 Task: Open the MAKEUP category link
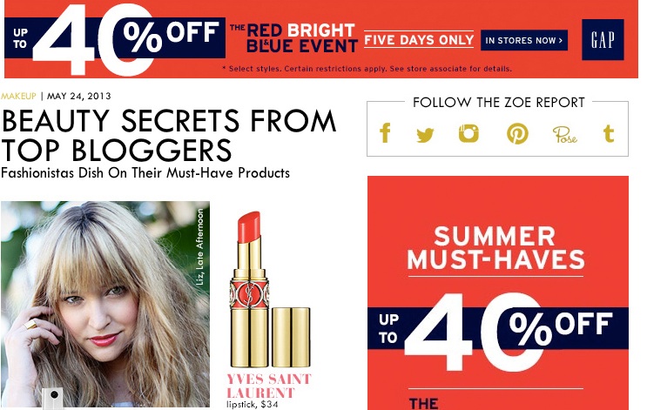click(x=18, y=96)
